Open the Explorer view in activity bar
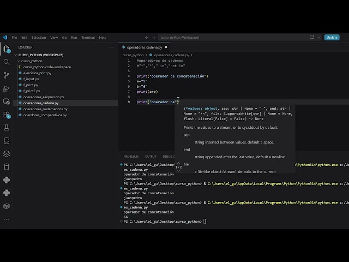This screenshot has height=262, width=349. click(7, 49)
